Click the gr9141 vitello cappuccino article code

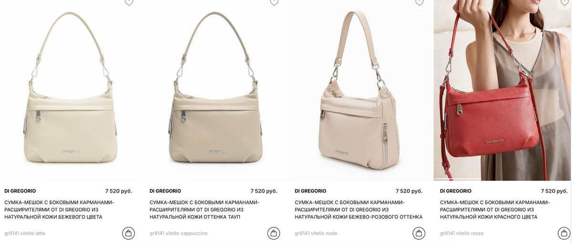point(178,233)
